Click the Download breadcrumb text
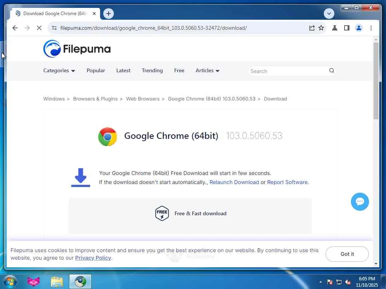Screen dimensions: 386x289 pyautogui.click(x=275, y=99)
